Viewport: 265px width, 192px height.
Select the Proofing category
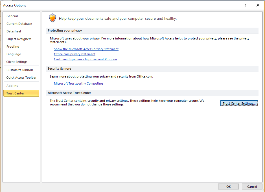coord(21,47)
